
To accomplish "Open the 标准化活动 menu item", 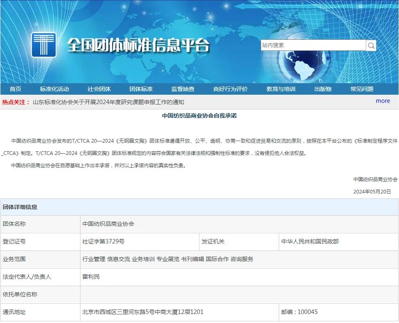I will (54, 89).
